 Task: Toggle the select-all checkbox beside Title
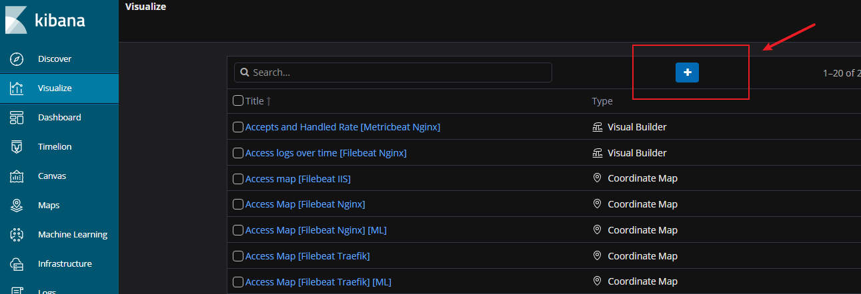238,101
